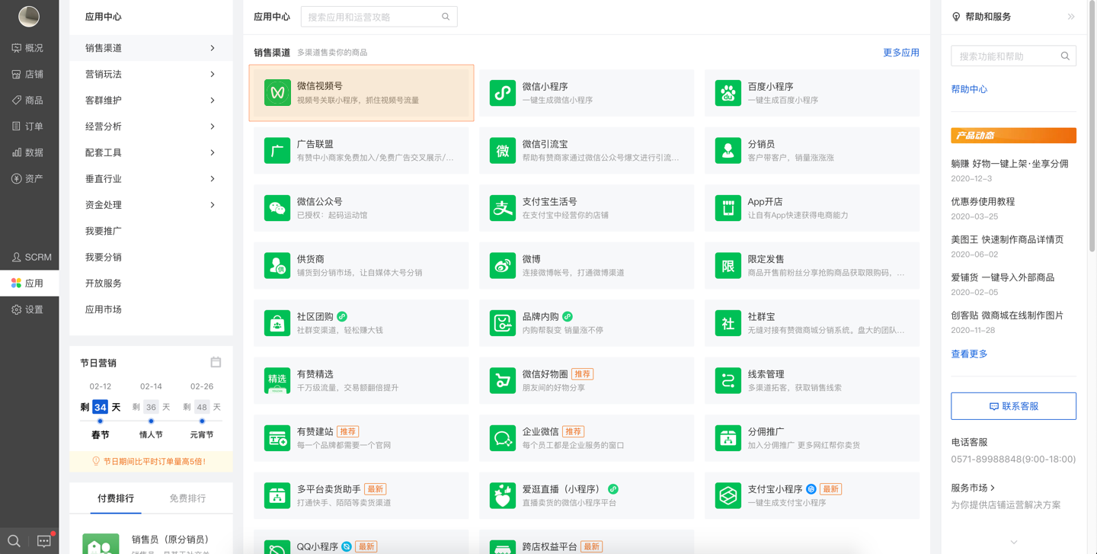Open 线索管理 app icon

728,380
